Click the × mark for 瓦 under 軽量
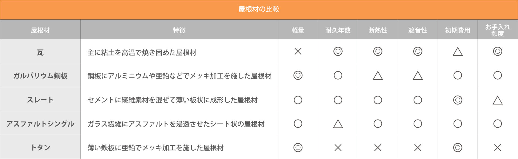Screen dimensions: 518x159 298,51
